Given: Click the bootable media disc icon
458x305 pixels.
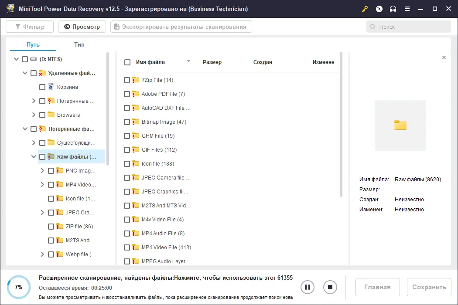Looking at the screenshot, I should point(379,9).
